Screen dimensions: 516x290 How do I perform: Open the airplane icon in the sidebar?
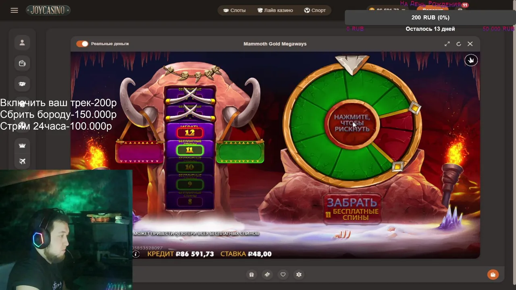coord(22,162)
